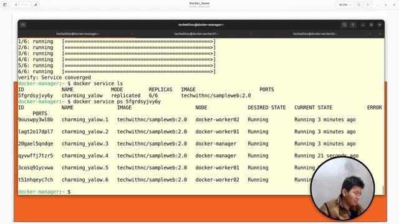Close the Docker_Swam viewer window

(x=394, y=5)
